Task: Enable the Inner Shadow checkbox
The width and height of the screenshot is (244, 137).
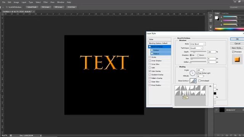Action: (150, 61)
